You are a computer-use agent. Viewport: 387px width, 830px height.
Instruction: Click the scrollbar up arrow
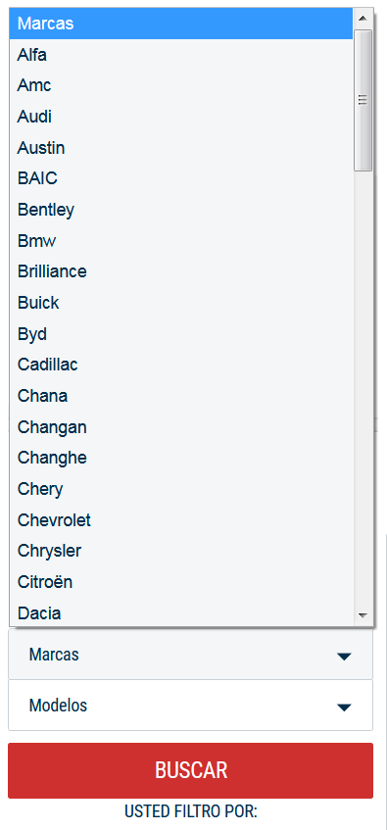pyautogui.click(x=363, y=19)
